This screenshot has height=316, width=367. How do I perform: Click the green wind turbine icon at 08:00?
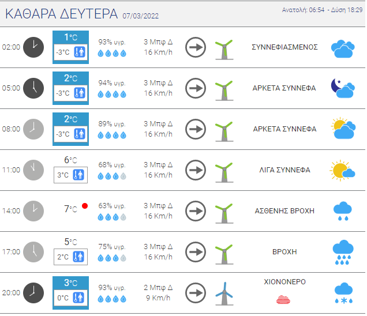(224, 129)
